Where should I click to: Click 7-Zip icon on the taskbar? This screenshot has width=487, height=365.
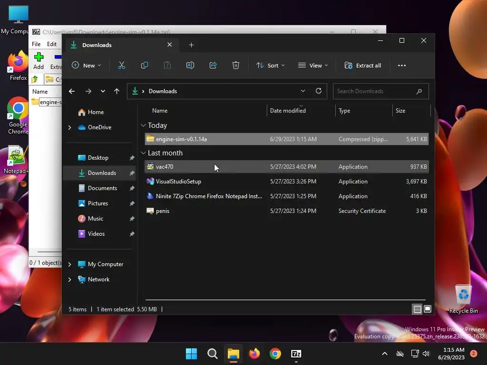click(296, 354)
